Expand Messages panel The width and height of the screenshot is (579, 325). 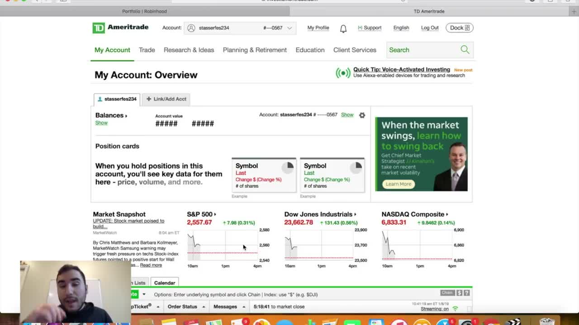[x=229, y=306]
